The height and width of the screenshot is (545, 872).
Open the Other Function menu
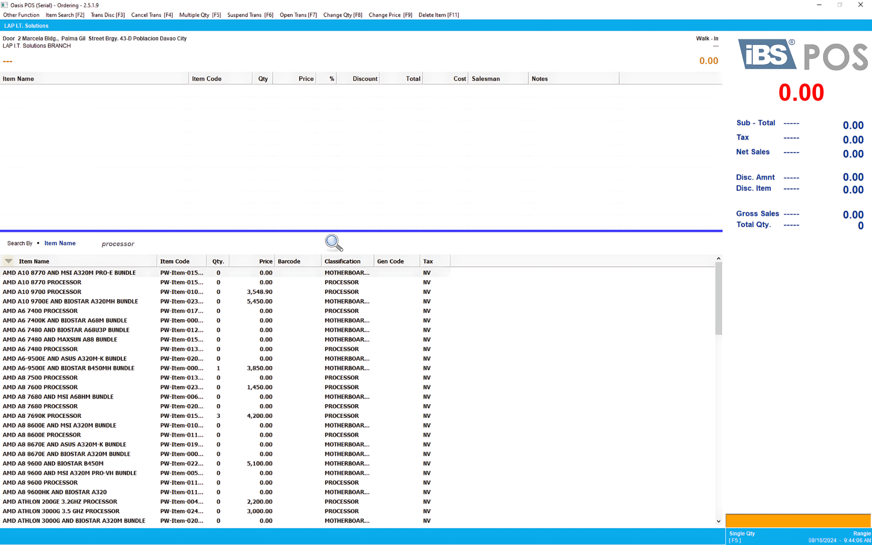21,15
